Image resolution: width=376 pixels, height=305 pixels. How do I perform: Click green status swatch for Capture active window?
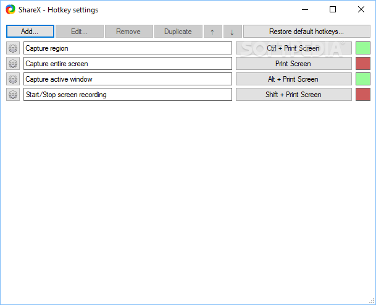tap(363, 79)
